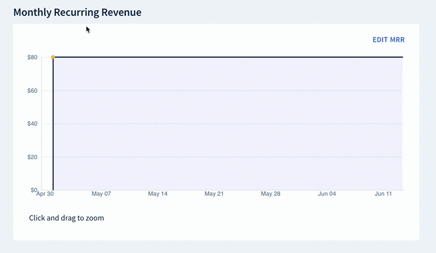Screen dimensions: 436x253
Task: Click the orange data point at $80
Action: coord(53,57)
